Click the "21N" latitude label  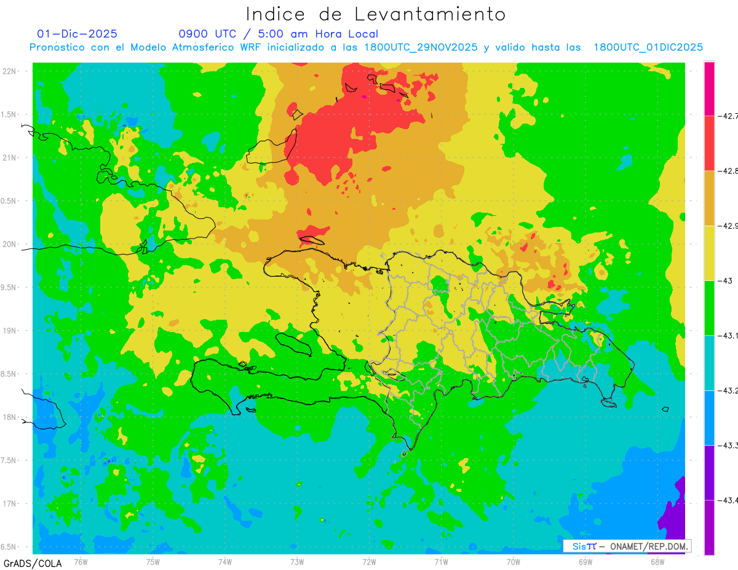[10, 157]
